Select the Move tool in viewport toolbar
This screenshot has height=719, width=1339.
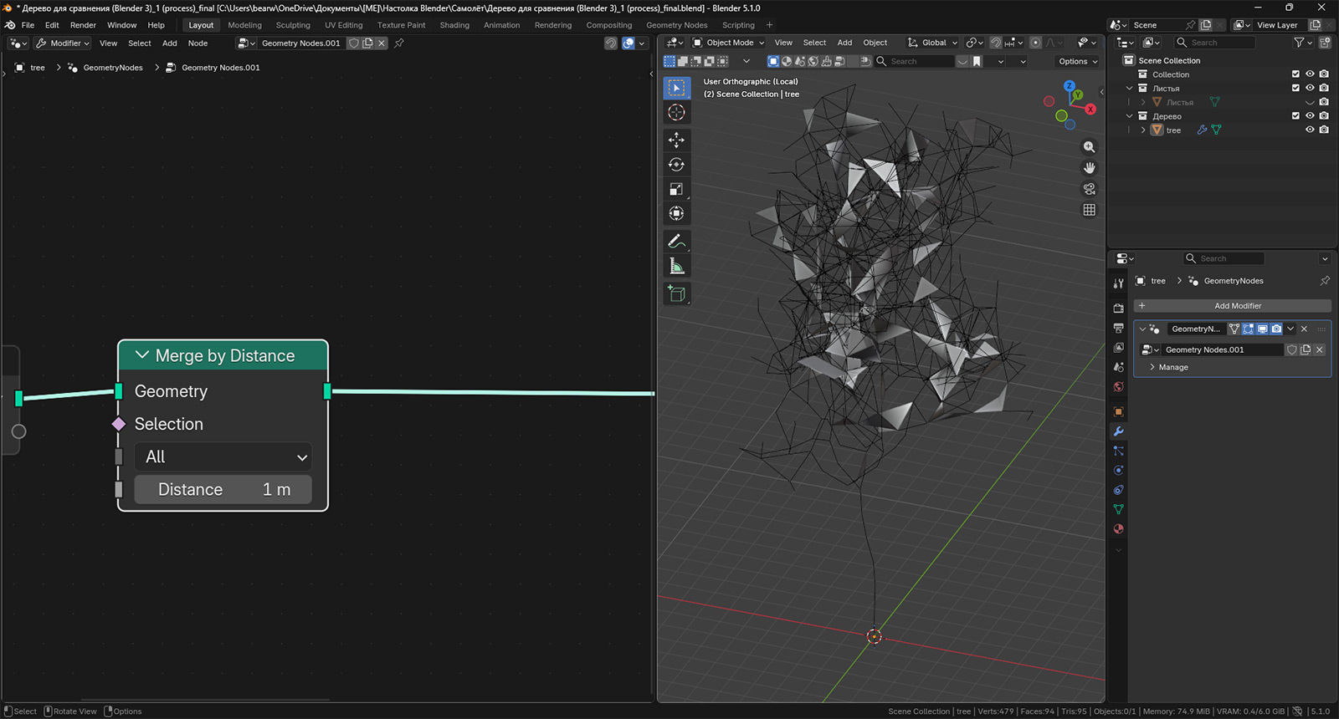coord(676,140)
